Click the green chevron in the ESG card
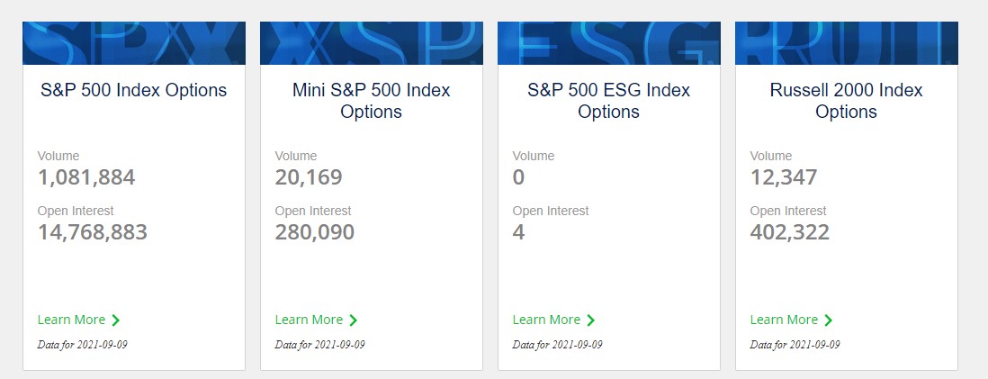The height and width of the screenshot is (379, 988). (x=590, y=320)
